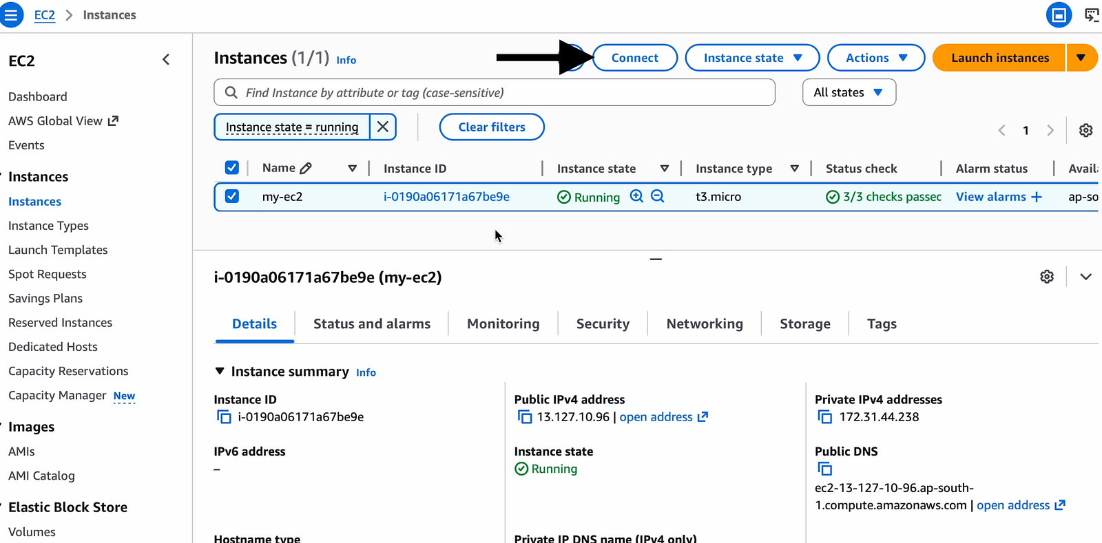Screen dimensions: 1102x543
Task: Remove the 'Instance state = running' filter
Action: [383, 127]
